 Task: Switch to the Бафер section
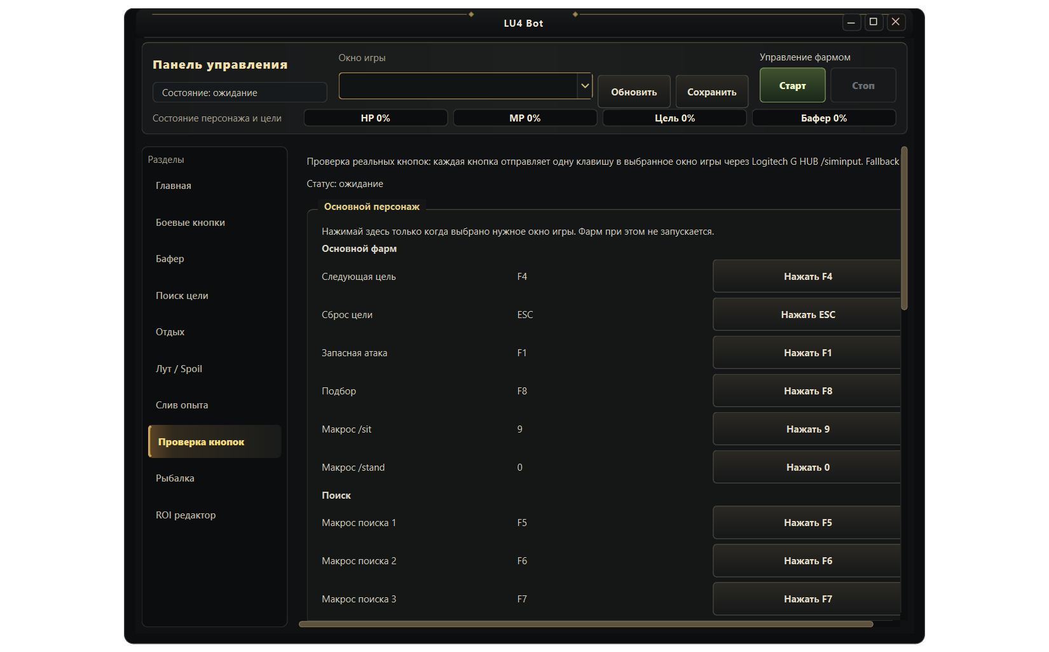click(x=214, y=259)
